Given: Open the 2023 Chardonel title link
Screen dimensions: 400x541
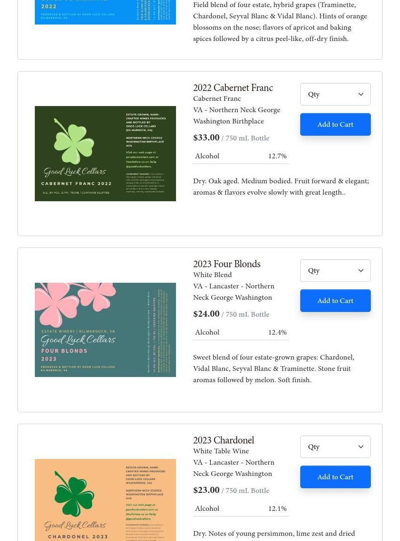Looking at the screenshot, I should [x=224, y=440].
